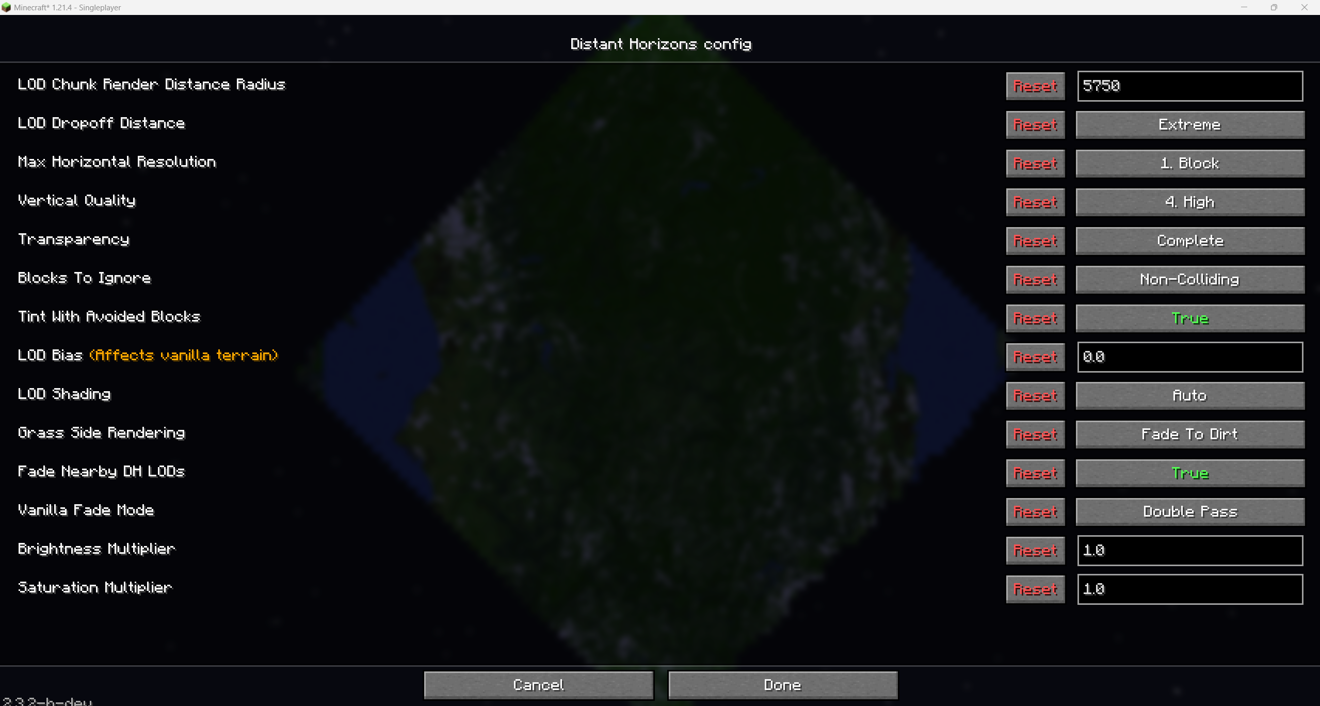Change Transparency from the Complete option

(1189, 240)
